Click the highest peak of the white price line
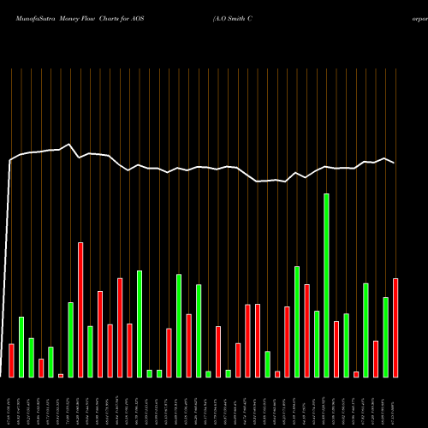The height and width of the screenshot is (428, 428). (x=68, y=144)
